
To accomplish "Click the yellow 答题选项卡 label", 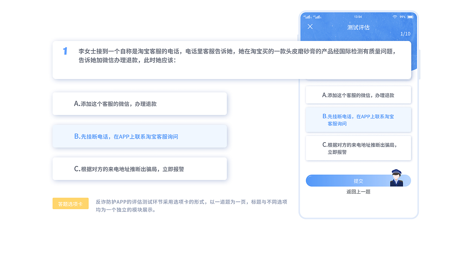I will 70,204.
